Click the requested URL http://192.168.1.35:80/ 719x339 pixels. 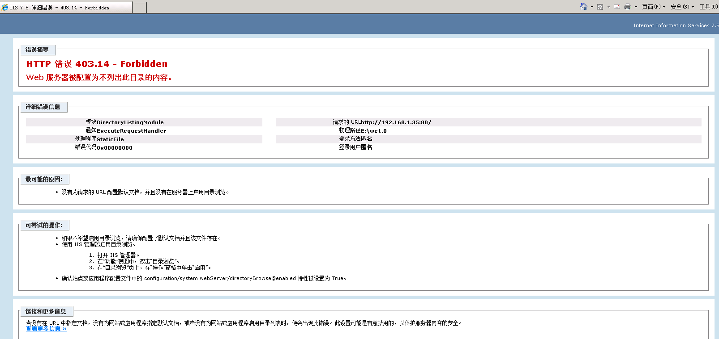[396, 122]
